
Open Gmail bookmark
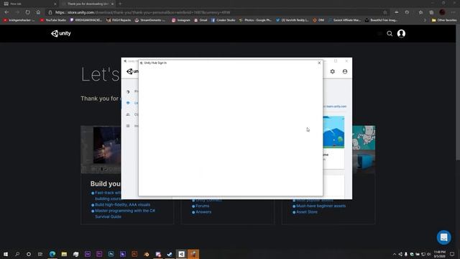coord(201,20)
